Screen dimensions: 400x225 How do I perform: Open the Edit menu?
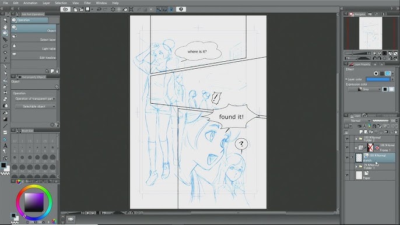pyautogui.click(x=16, y=3)
